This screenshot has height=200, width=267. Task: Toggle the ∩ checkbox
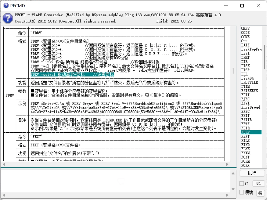pyautogui.click(x=241, y=183)
